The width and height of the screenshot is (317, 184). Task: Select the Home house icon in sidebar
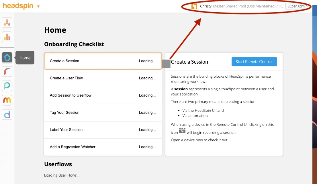pyautogui.click(x=7, y=57)
